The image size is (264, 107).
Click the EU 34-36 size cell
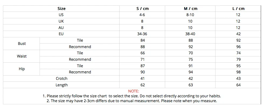coord(142,34)
